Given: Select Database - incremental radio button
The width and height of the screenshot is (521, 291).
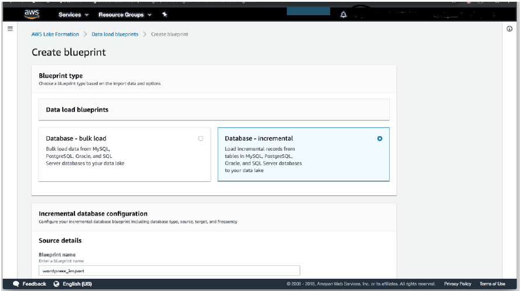Looking at the screenshot, I should [380, 138].
